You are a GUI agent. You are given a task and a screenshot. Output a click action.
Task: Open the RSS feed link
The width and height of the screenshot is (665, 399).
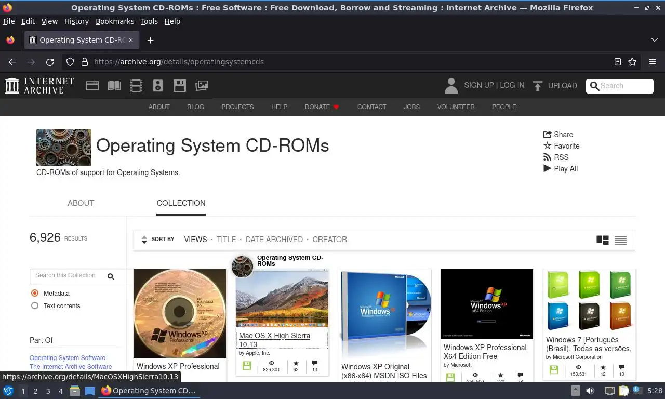pos(556,157)
